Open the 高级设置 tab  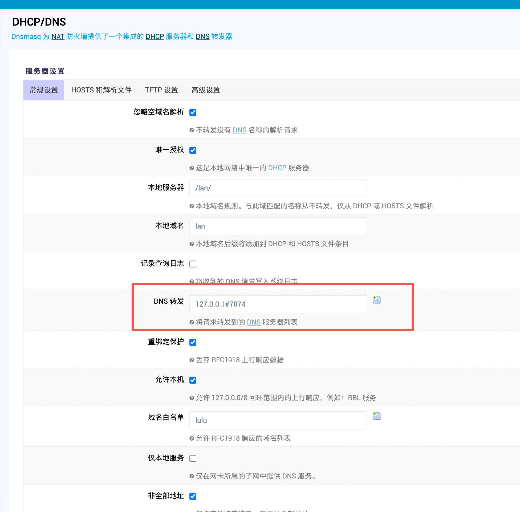click(x=206, y=90)
